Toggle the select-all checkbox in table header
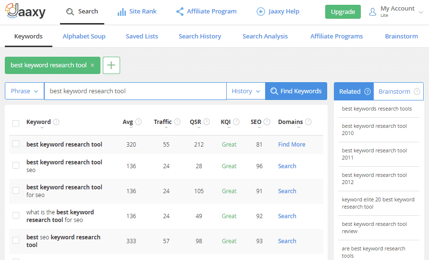The image size is (429, 260). click(x=16, y=124)
